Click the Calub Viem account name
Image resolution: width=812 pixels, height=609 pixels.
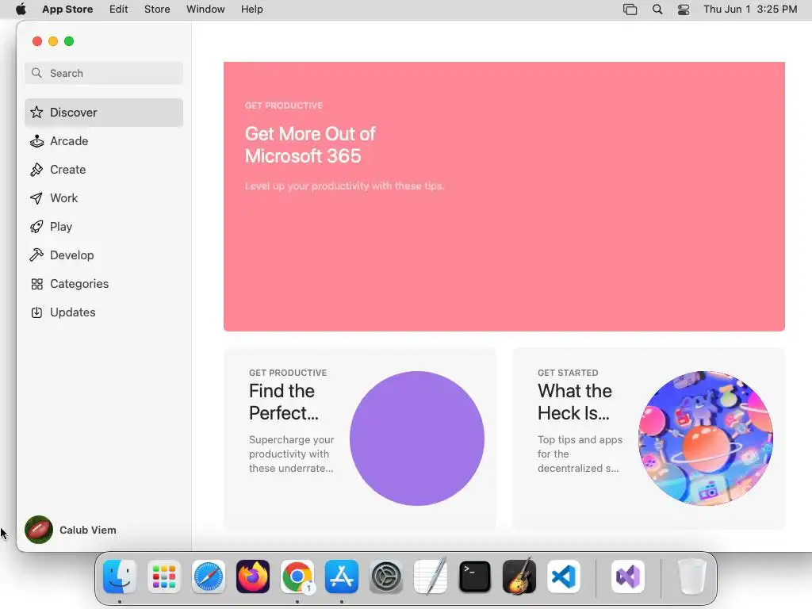tap(87, 530)
